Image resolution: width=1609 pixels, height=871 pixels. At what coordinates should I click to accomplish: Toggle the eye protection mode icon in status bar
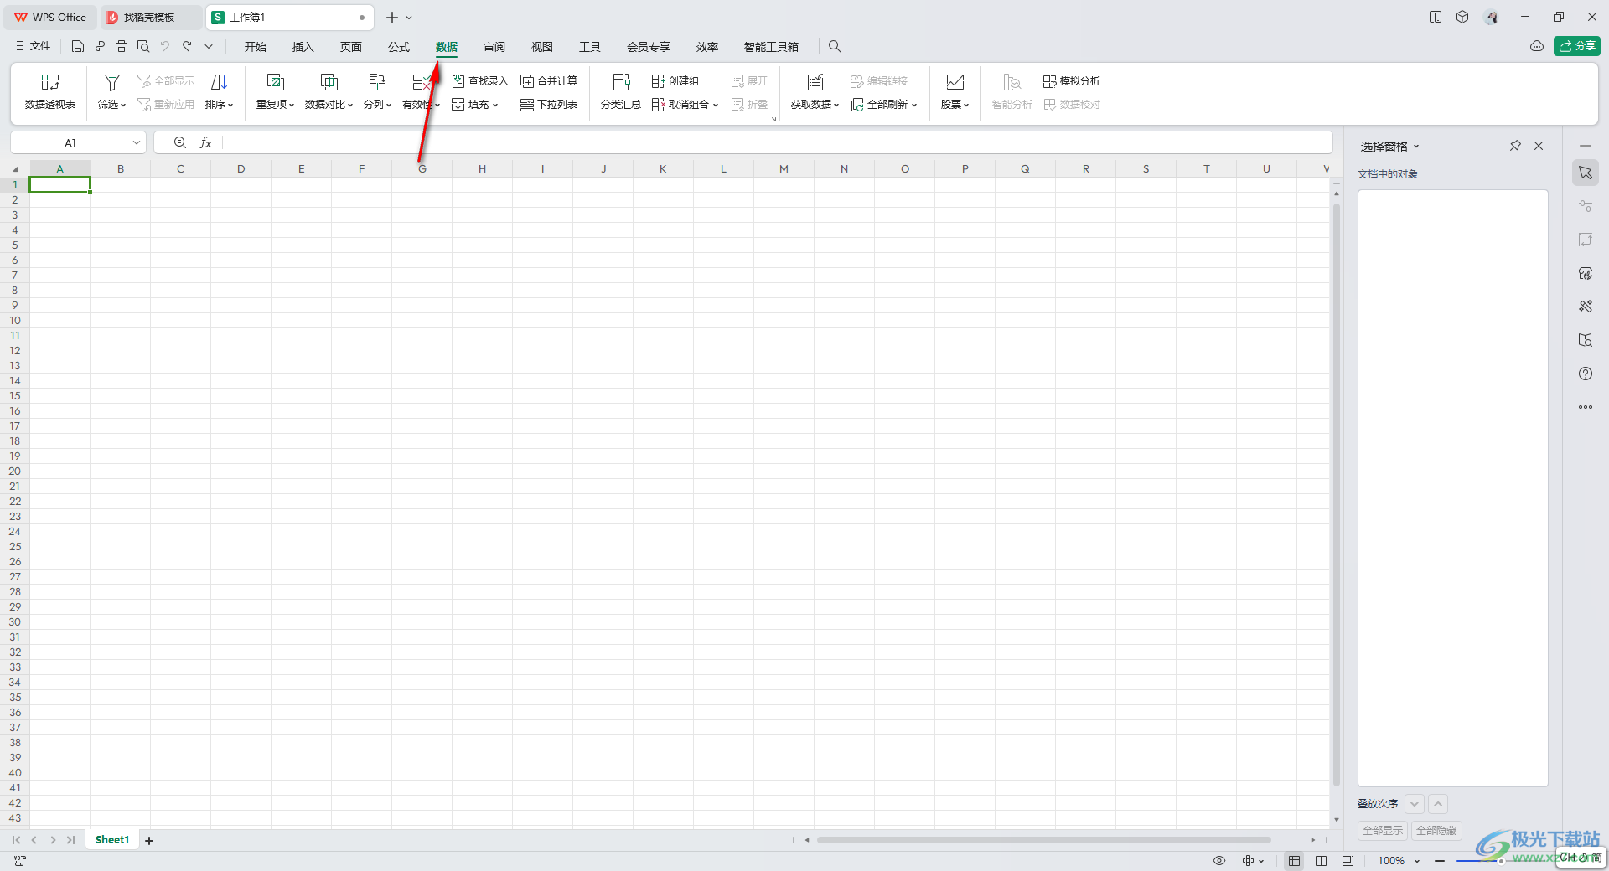pos(1219,861)
